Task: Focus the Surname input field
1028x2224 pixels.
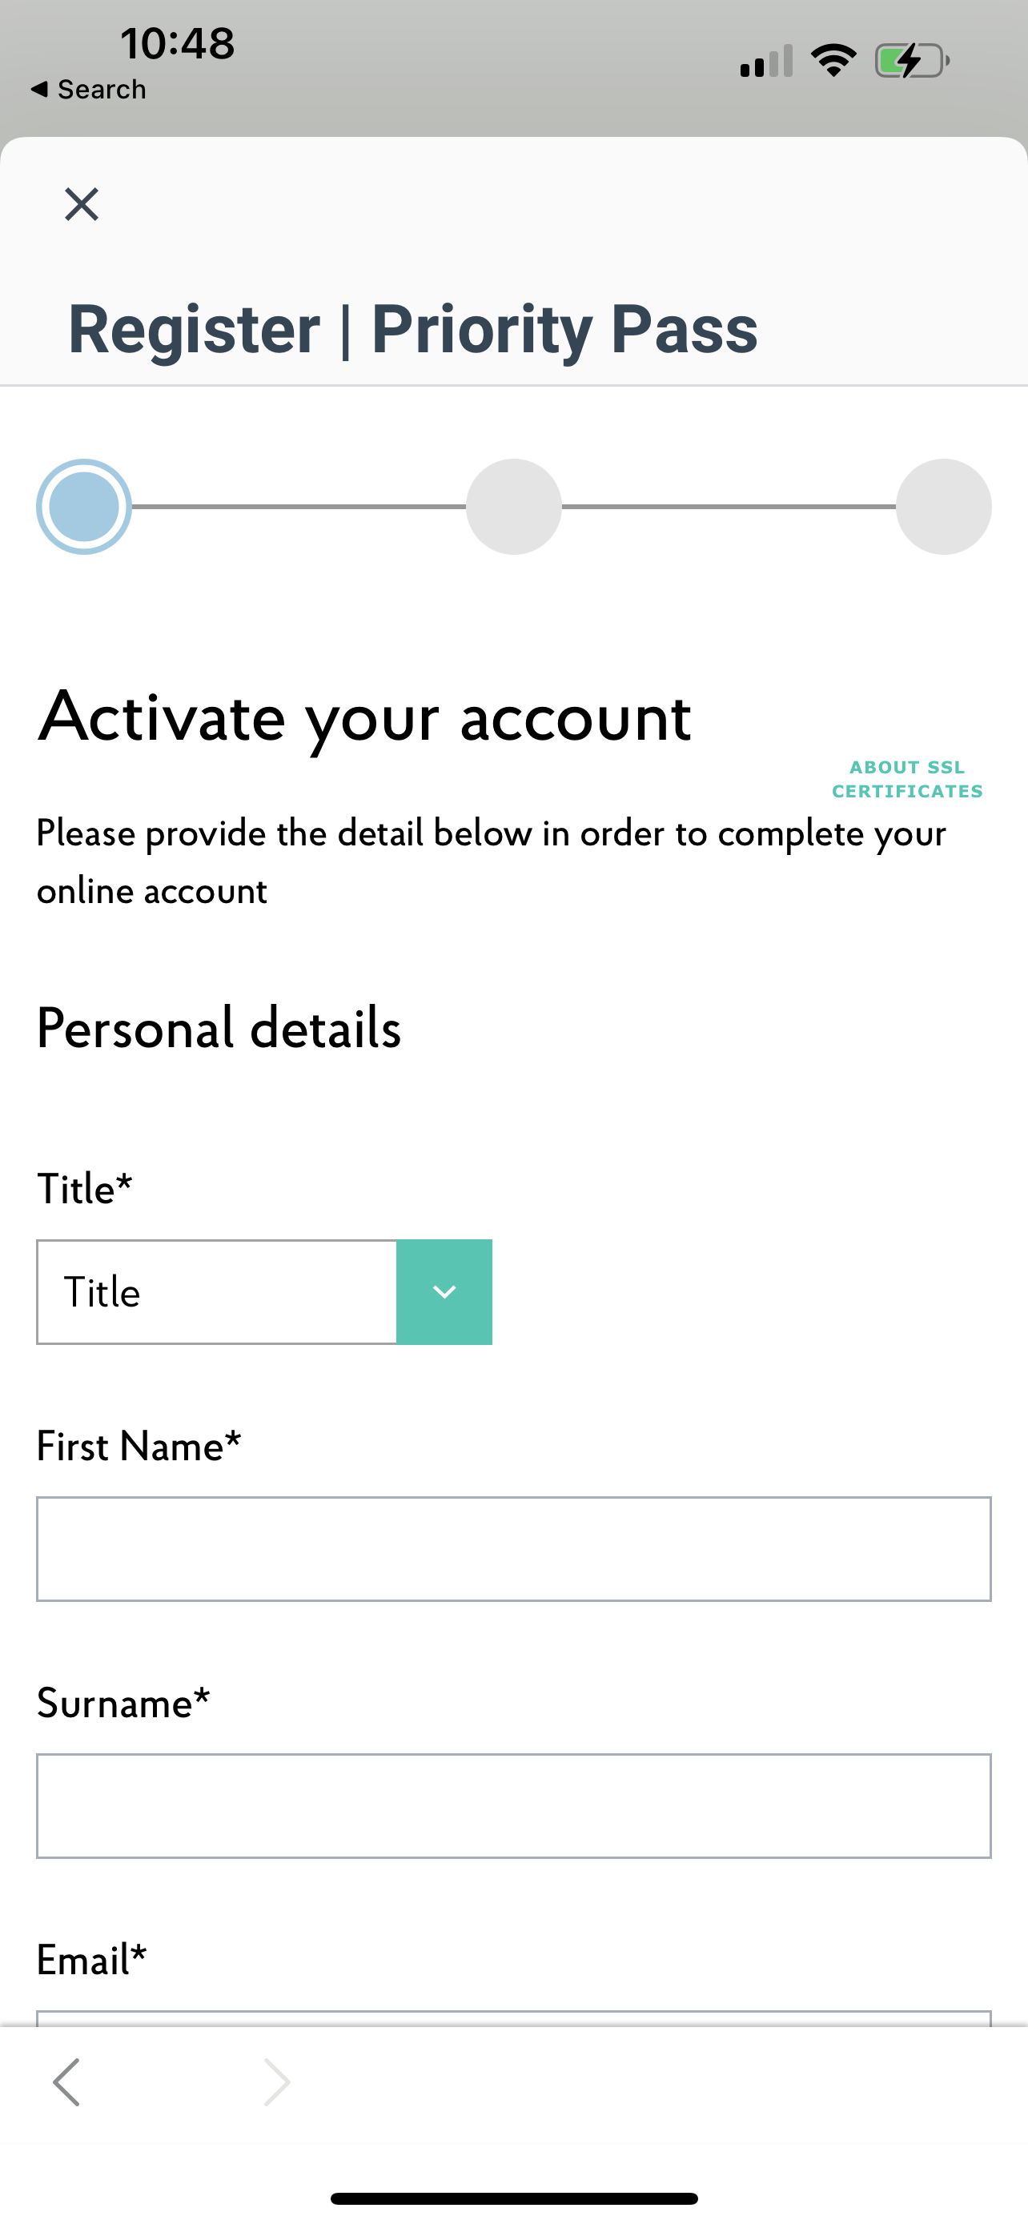Action: 513,1806
